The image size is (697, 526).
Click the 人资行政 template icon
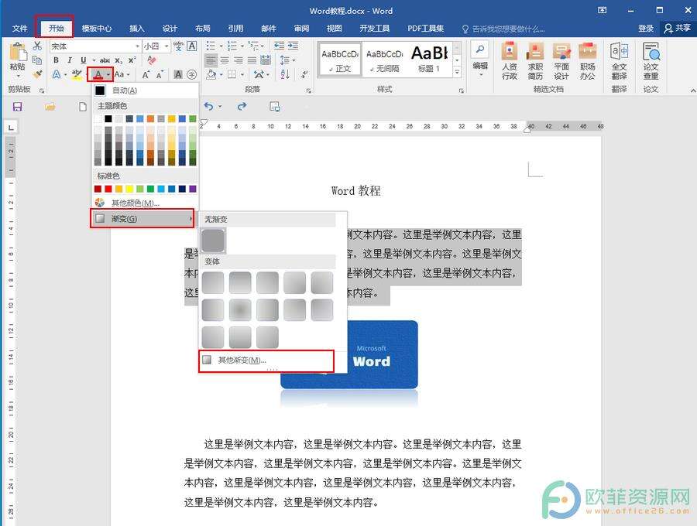[x=509, y=61]
